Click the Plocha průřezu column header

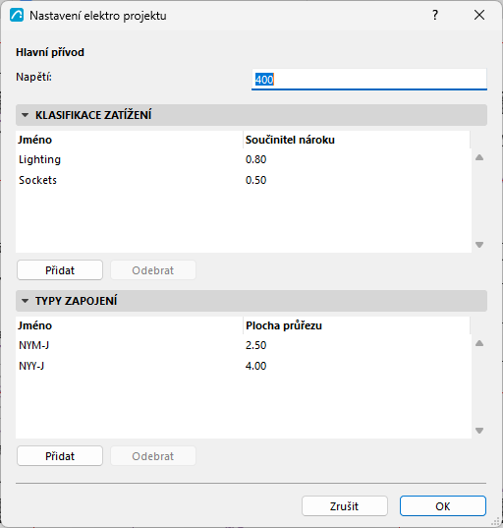tap(357, 325)
